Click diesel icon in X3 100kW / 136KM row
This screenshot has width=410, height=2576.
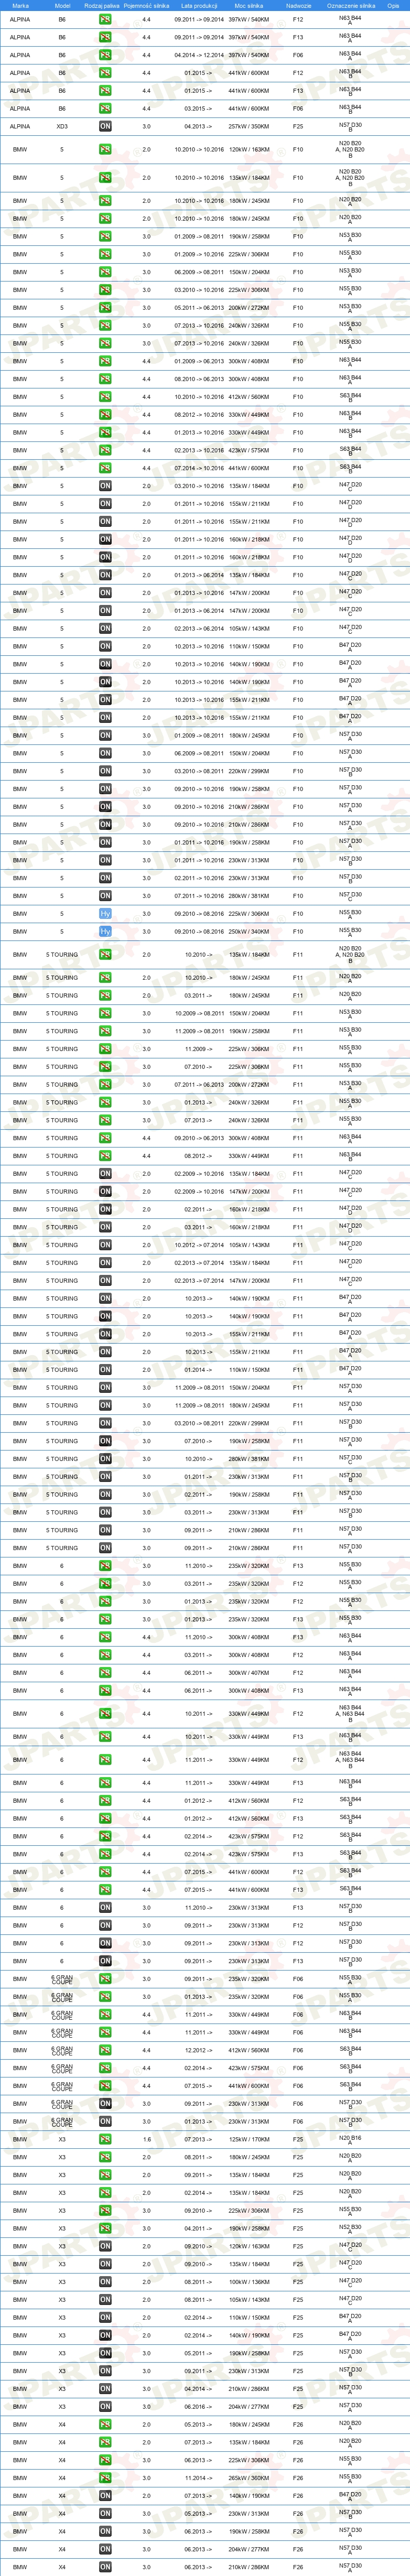(105, 2282)
